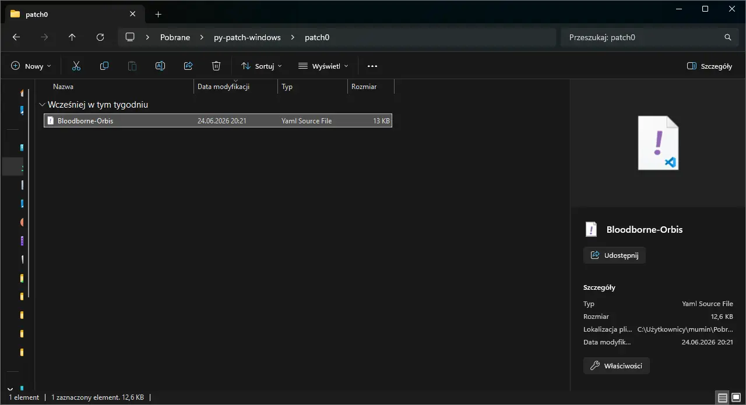Click the date 24.06.2026 20:21 in file row
Screen dimensions: 746x405
(x=222, y=121)
